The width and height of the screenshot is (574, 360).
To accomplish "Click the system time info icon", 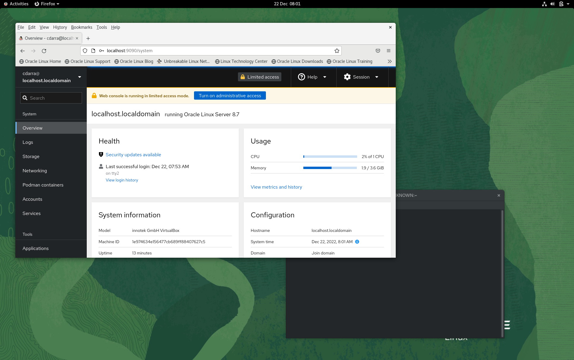I will [x=357, y=242].
